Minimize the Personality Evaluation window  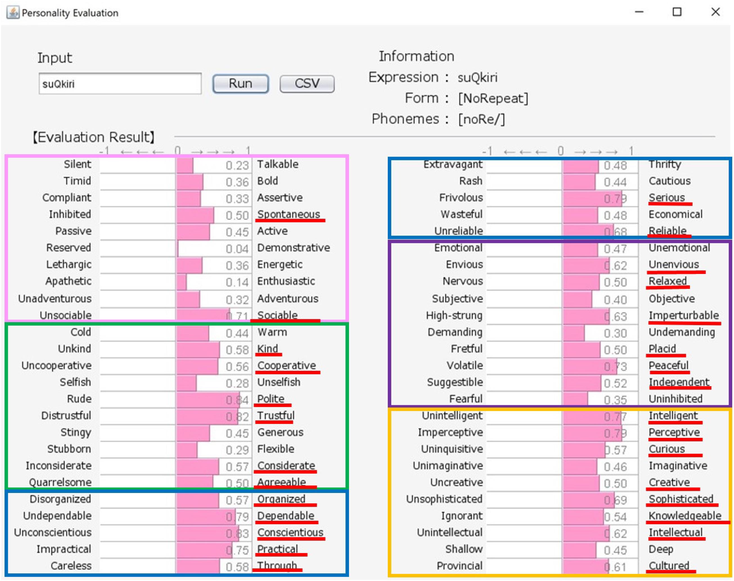(639, 12)
